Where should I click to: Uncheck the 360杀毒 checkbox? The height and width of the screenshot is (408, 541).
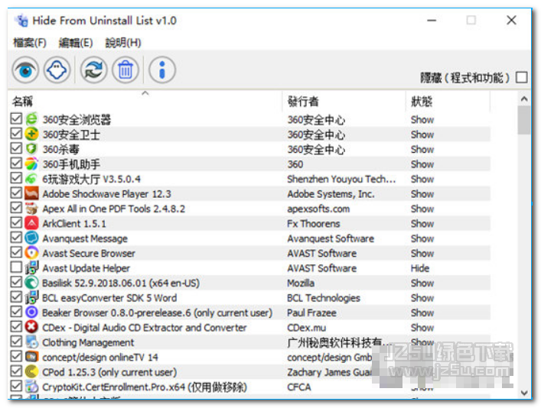pos(16,148)
